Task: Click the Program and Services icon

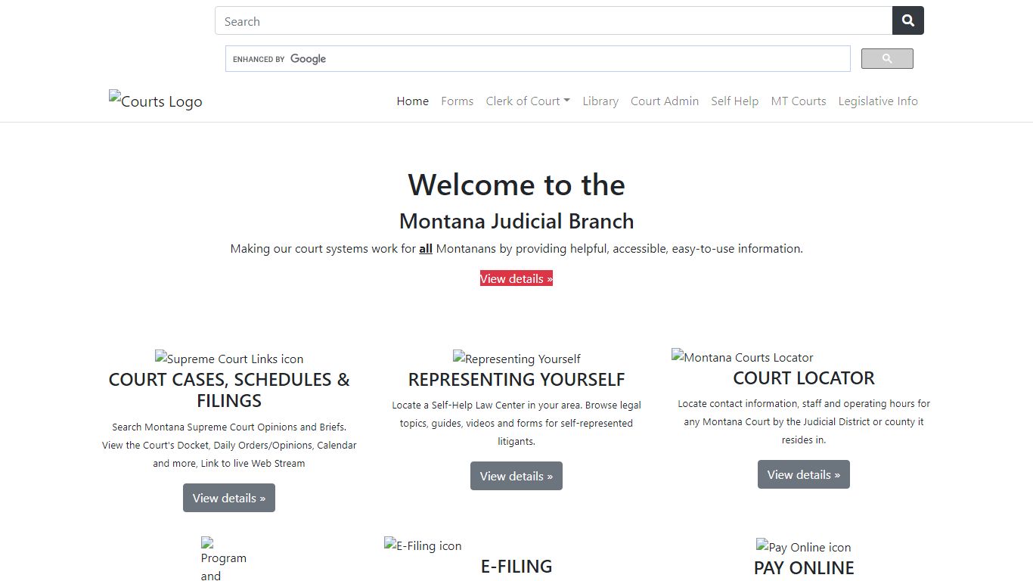Action: pyautogui.click(x=224, y=559)
